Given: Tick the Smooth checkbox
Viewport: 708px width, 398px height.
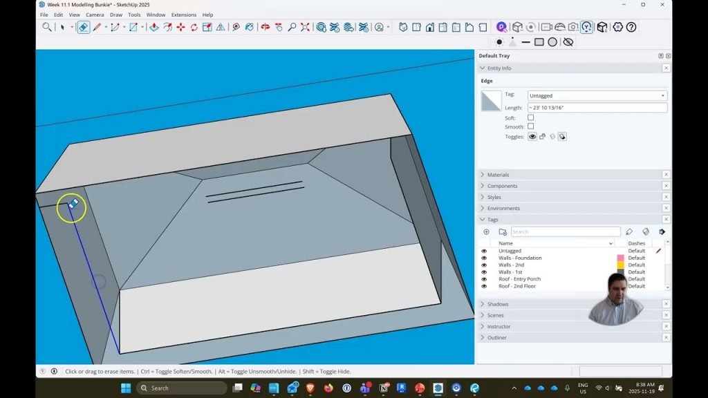Looking at the screenshot, I should tap(530, 126).
